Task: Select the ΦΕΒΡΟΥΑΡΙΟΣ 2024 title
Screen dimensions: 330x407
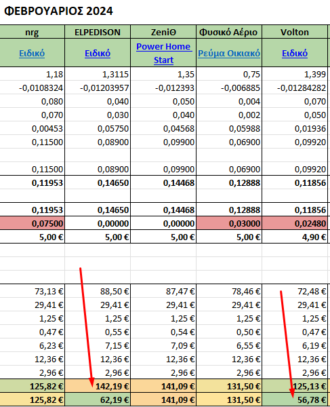Action: [x=58, y=11]
